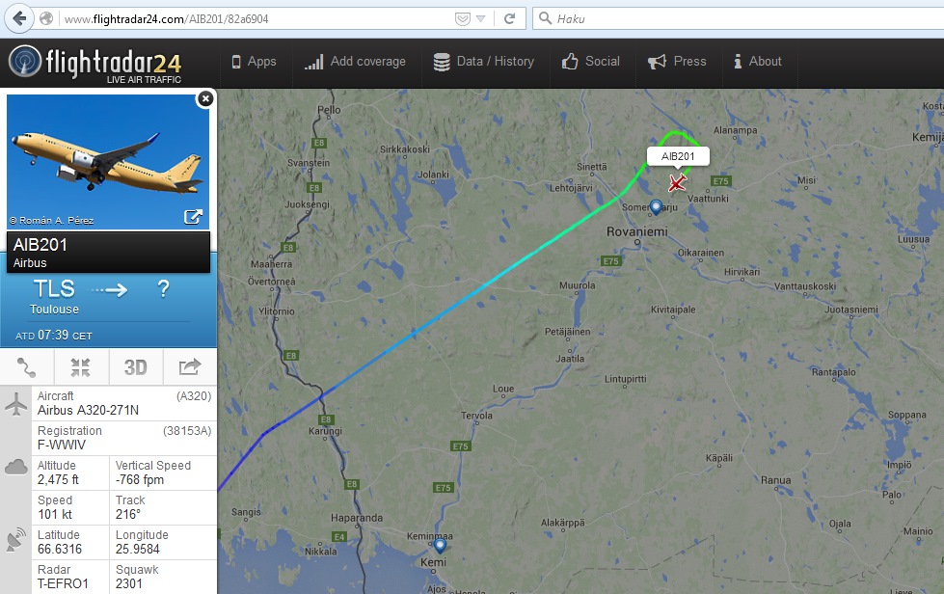Viewport: 944px width, 594px height.
Task: Show the flight route icon
Action: tap(26, 367)
